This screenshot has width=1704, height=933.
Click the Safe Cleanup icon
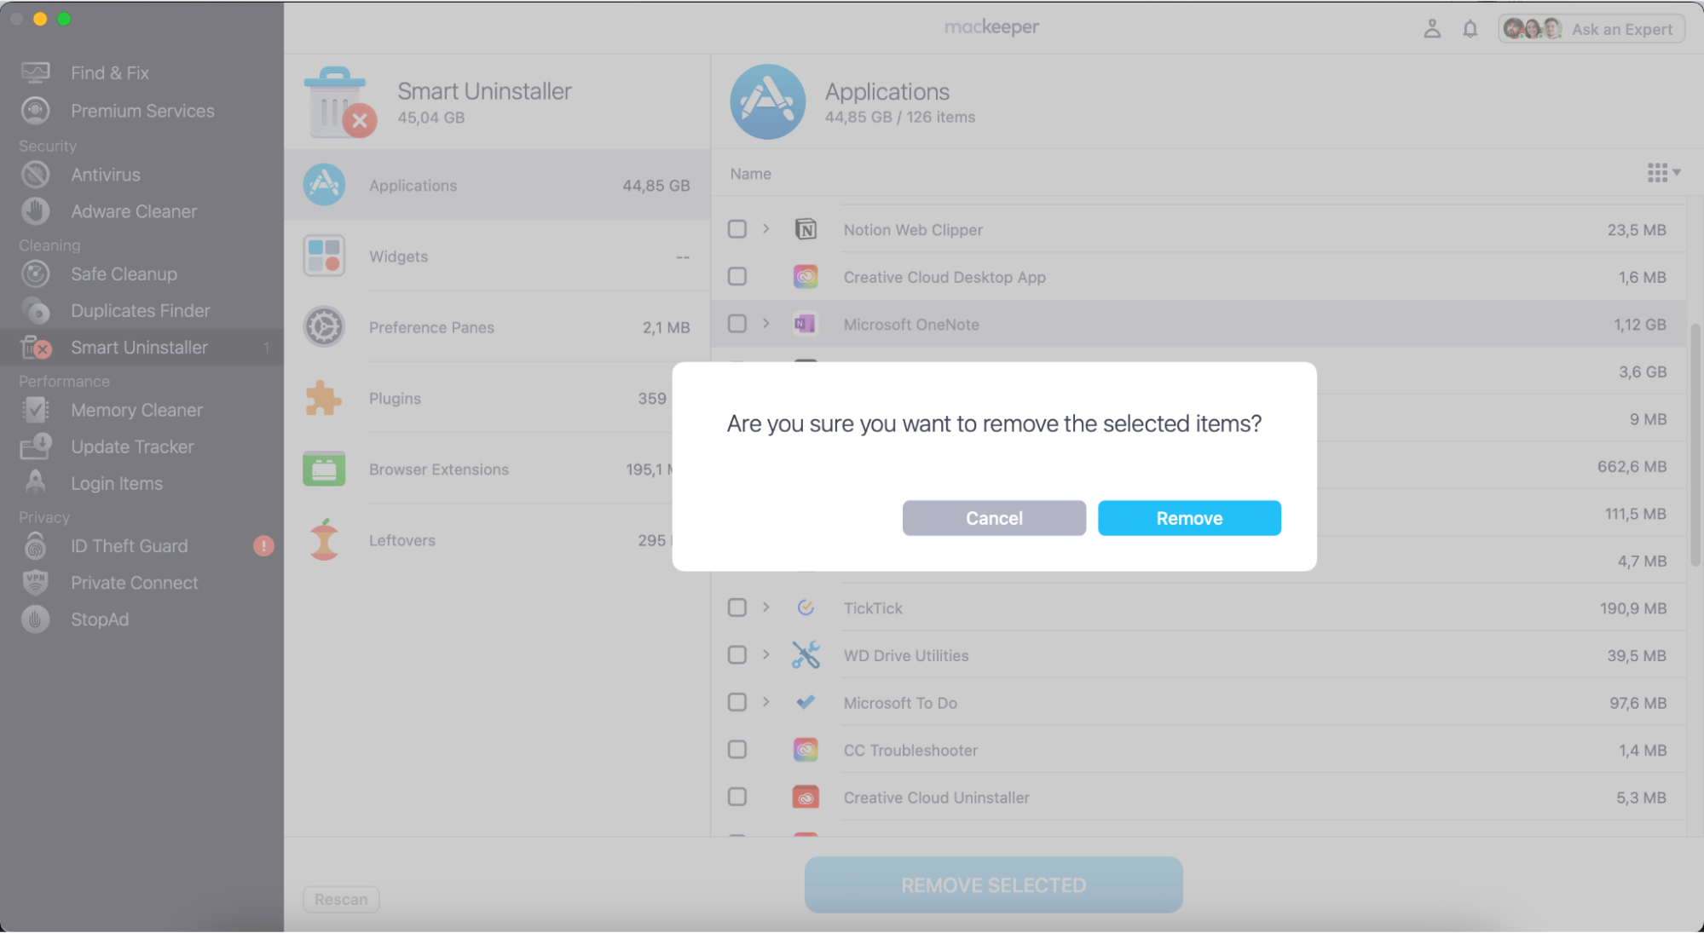point(36,274)
